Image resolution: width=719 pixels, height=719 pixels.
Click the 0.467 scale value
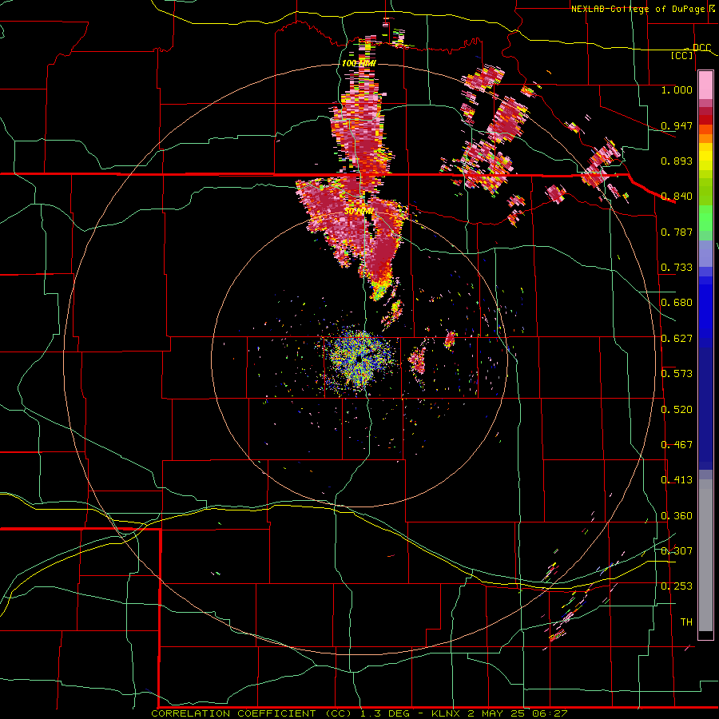(x=677, y=445)
